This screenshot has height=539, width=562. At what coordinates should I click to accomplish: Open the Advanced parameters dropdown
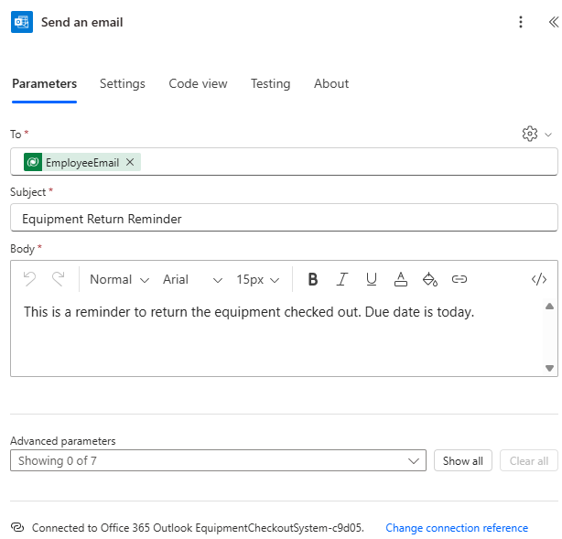[218, 460]
